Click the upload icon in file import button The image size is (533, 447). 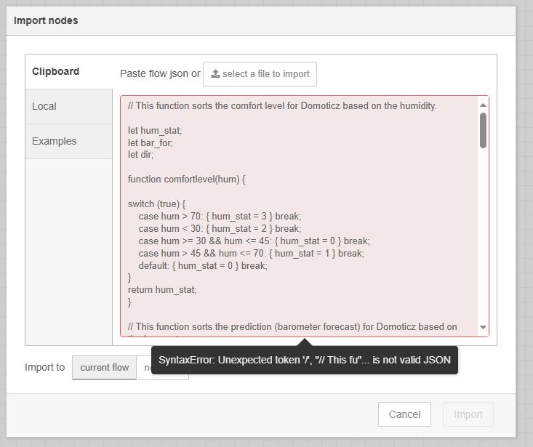pyautogui.click(x=215, y=73)
